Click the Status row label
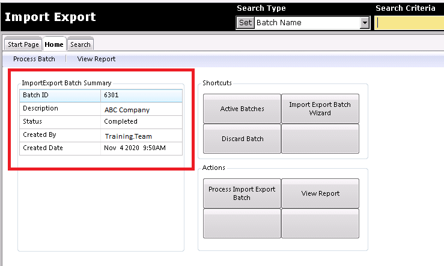This screenshot has width=444, height=266. [32, 121]
